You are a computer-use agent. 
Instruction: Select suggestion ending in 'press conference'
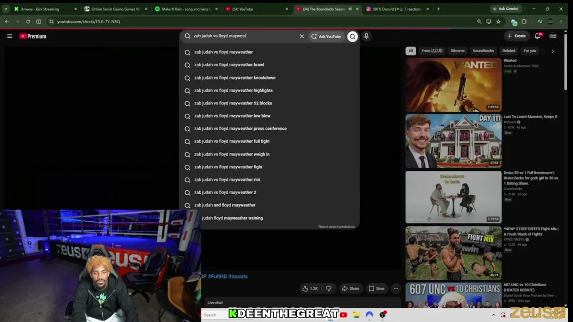[270, 129]
